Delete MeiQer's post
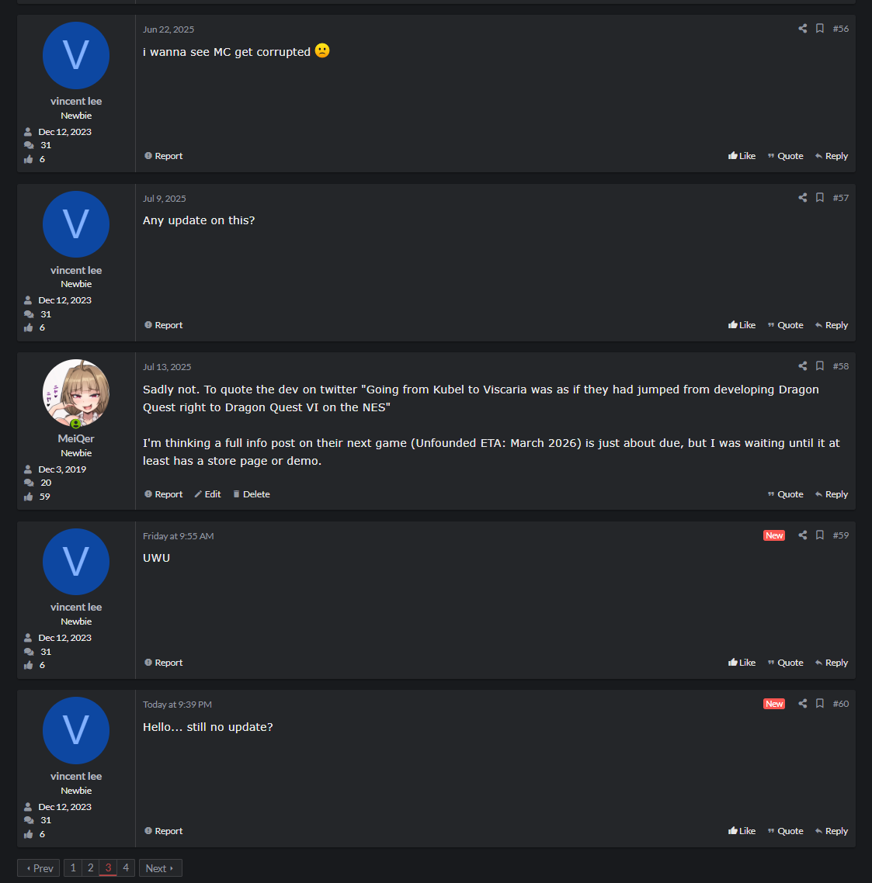Viewport: 872px width, 883px height. point(252,493)
